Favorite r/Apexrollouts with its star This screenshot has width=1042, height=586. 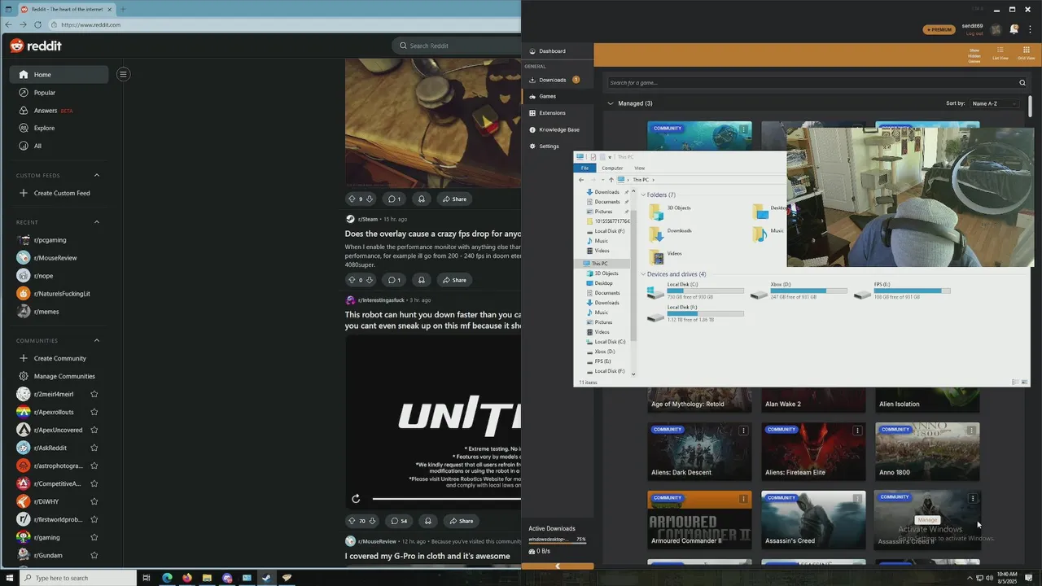[x=94, y=412]
